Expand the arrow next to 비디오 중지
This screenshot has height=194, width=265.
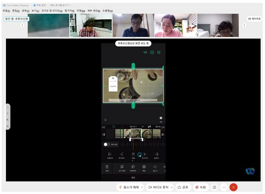171,187
